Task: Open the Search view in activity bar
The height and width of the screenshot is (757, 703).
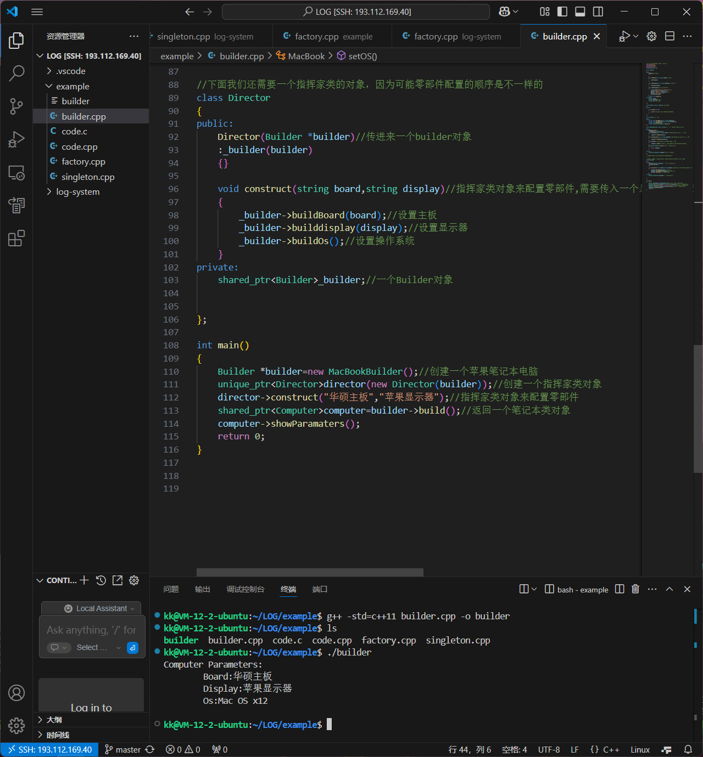Action: tap(16, 73)
